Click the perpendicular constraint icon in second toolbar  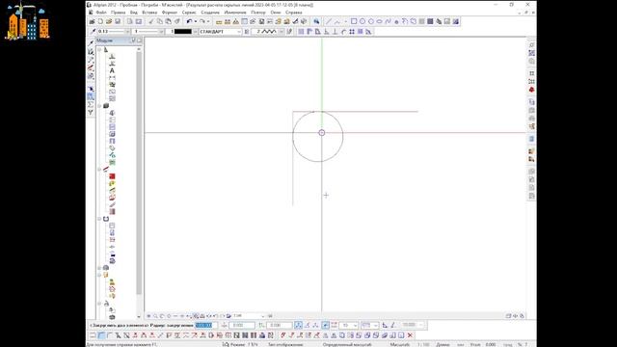[335, 32]
